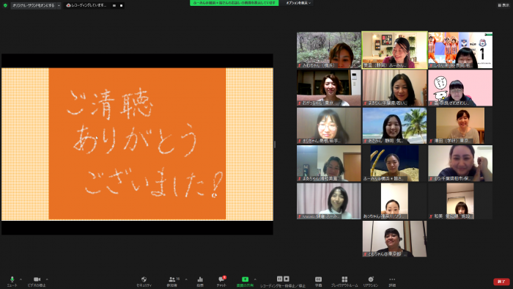Open the Participants panel icon

[x=172, y=281]
